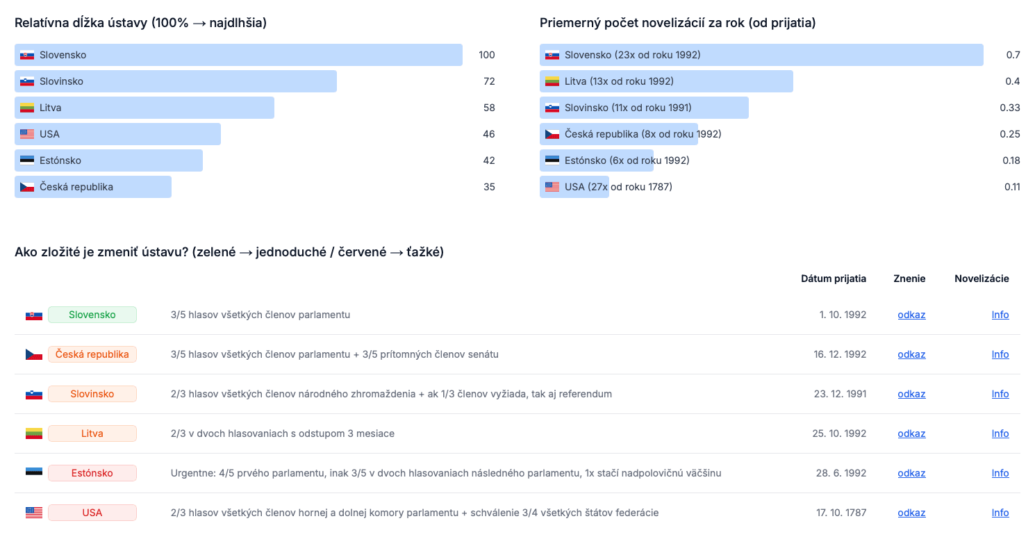
Task: Click the orange Litva difficulty badge
Action: click(x=92, y=433)
